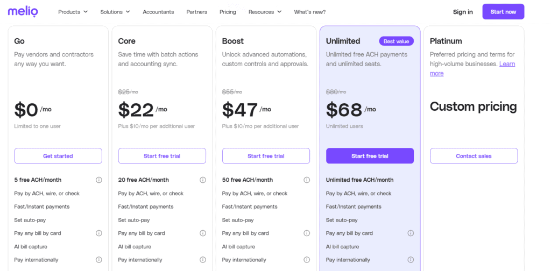Click the Platinum plan heading
The height and width of the screenshot is (271, 551).
(446, 41)
